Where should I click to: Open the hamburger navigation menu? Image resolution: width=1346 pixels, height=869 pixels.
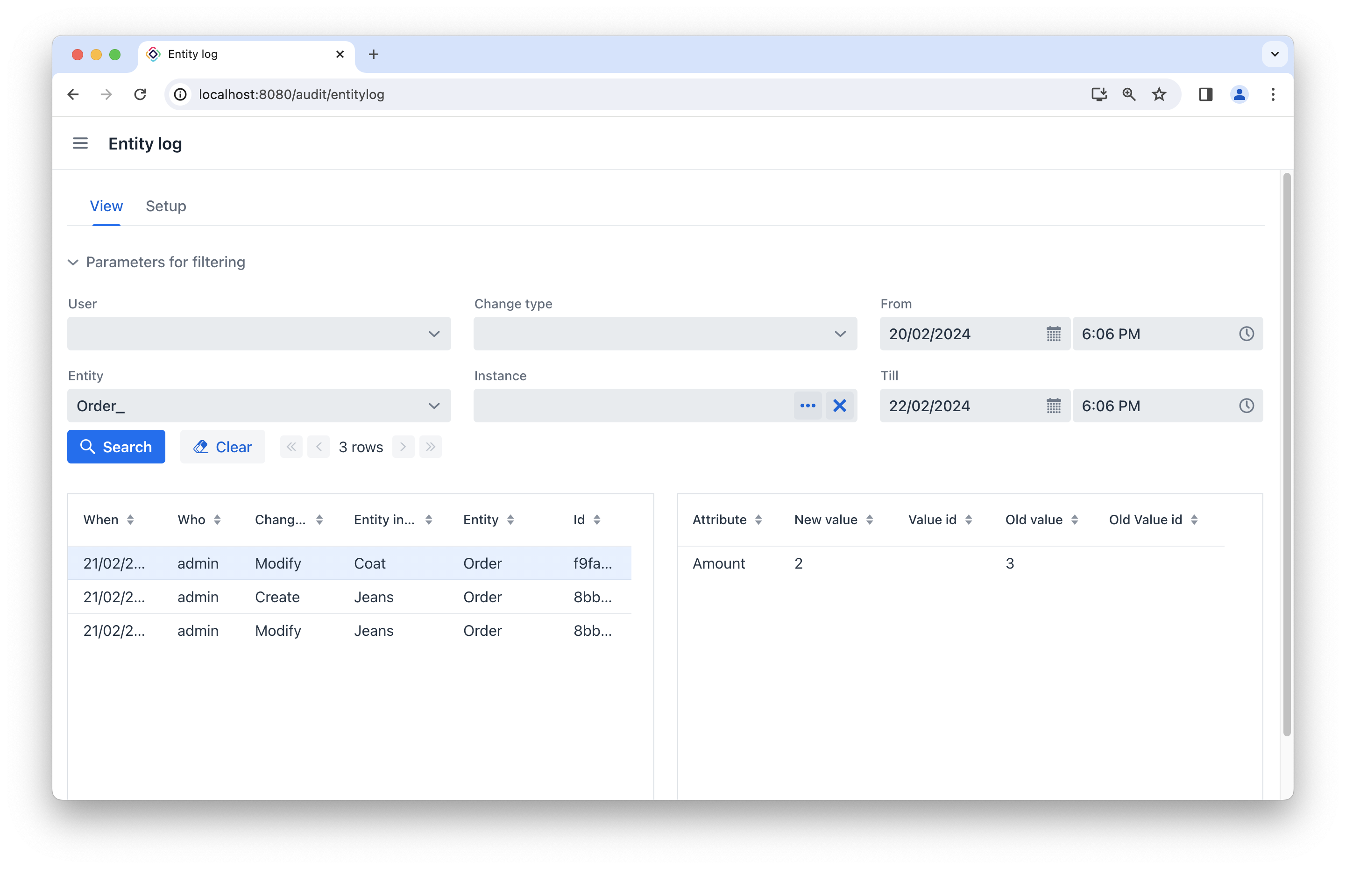80,143
